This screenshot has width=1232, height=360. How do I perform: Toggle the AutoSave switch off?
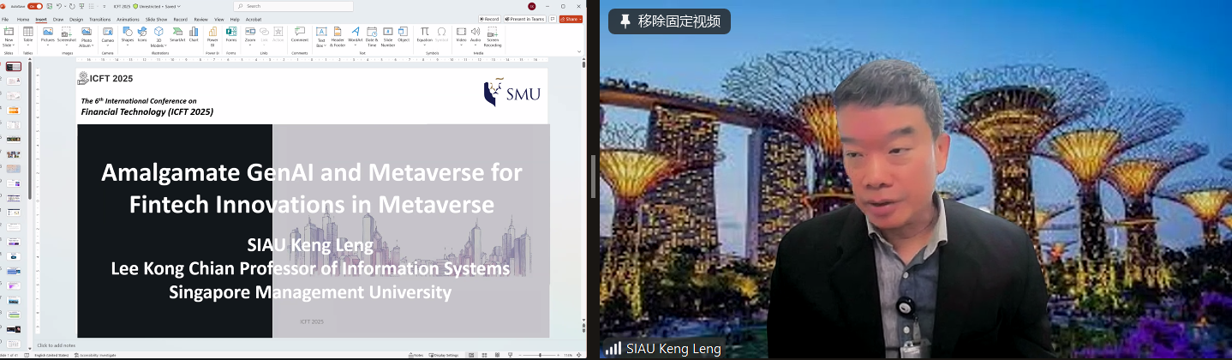click(x=37, y=6)
